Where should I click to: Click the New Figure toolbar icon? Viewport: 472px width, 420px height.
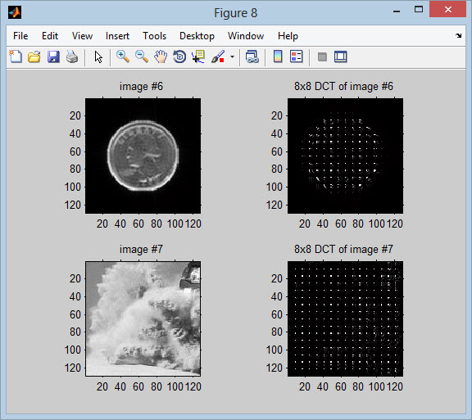pyautogui.click(x=16, y=56)
